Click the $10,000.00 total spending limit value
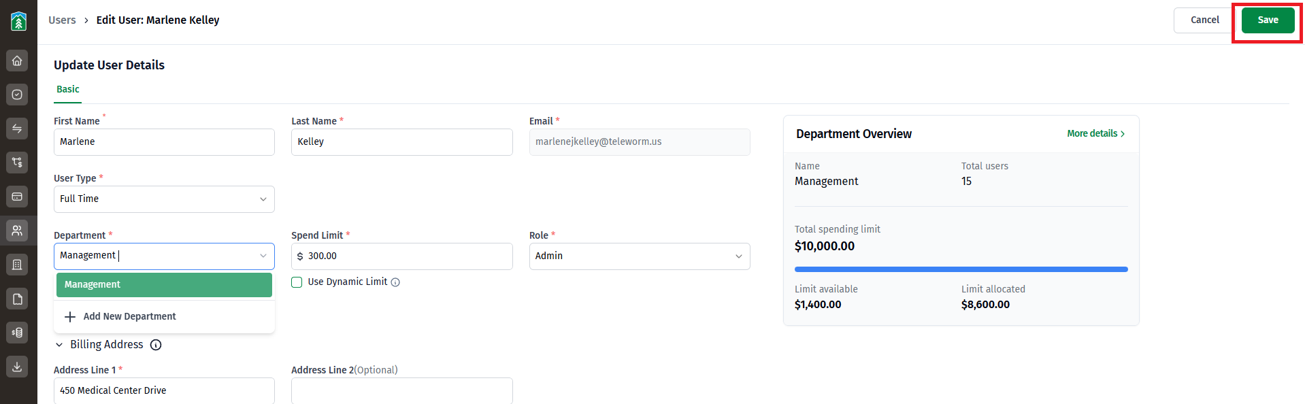 (825, 246)
